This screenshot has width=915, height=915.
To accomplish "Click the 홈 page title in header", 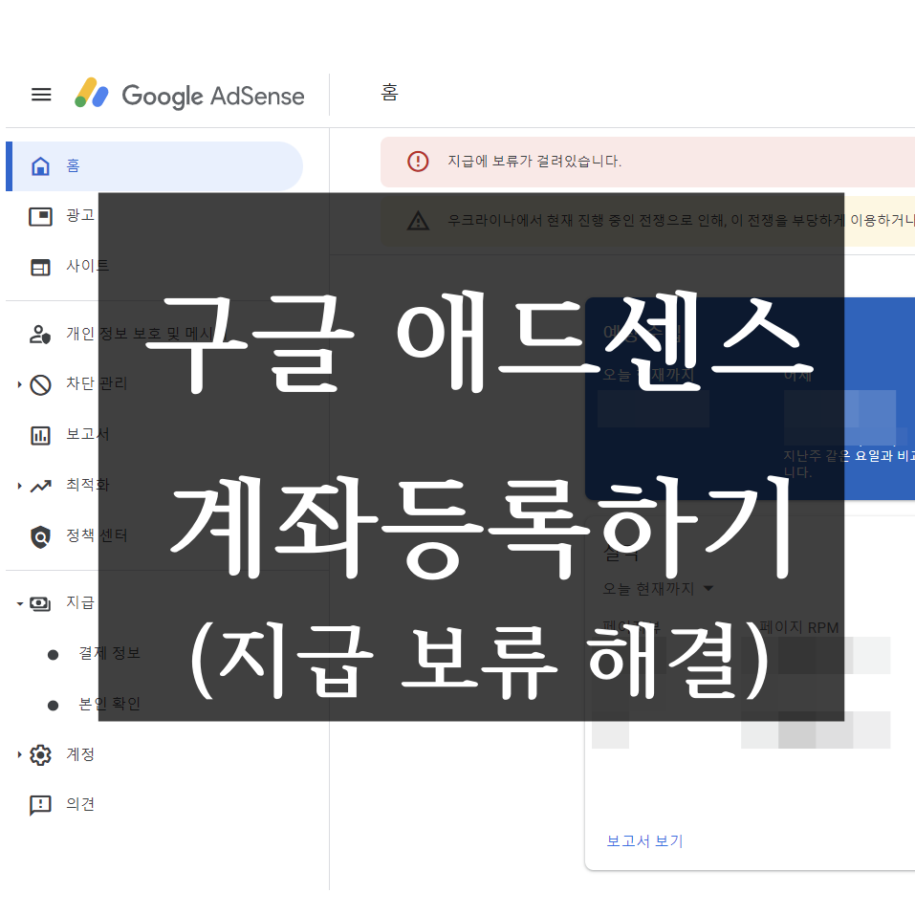I will 390,92.
